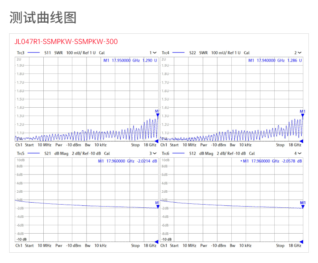Click reference level arrow at S21 plot bottom-right
This screenshot has height=263, width=318.
coord(156,242)
